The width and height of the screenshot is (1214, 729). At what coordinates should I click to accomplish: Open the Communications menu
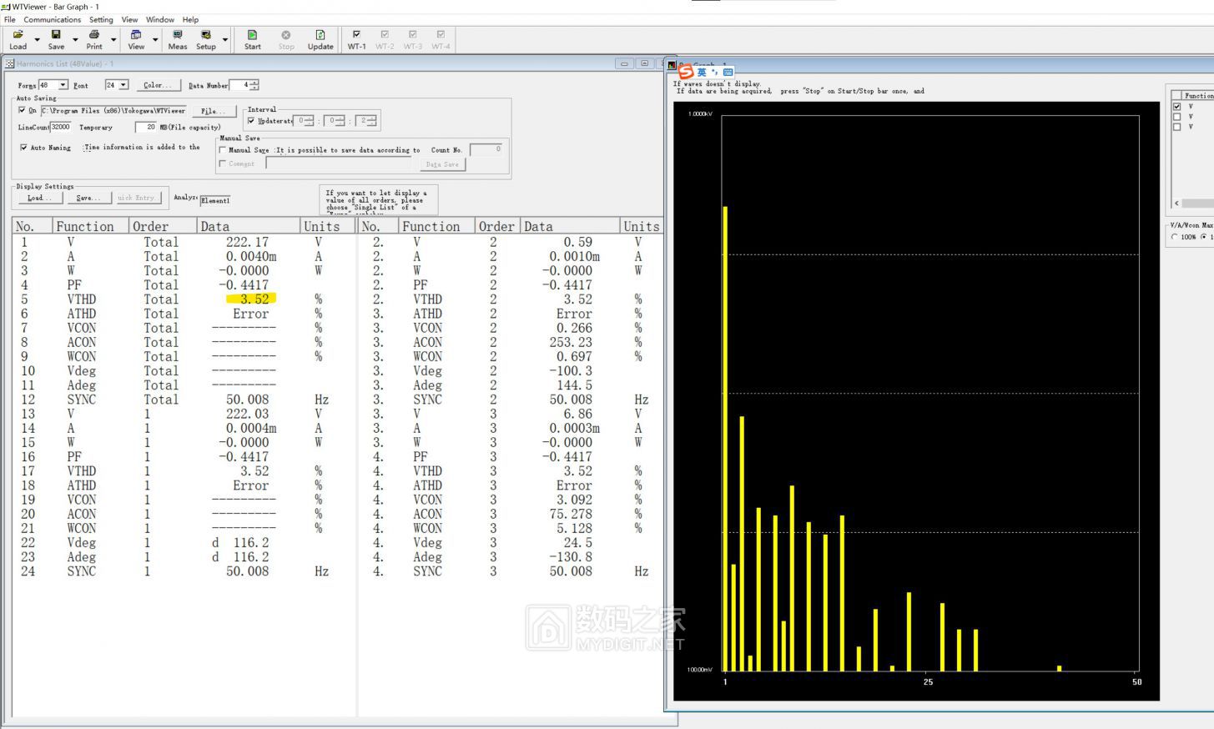[x=52, y=19]
